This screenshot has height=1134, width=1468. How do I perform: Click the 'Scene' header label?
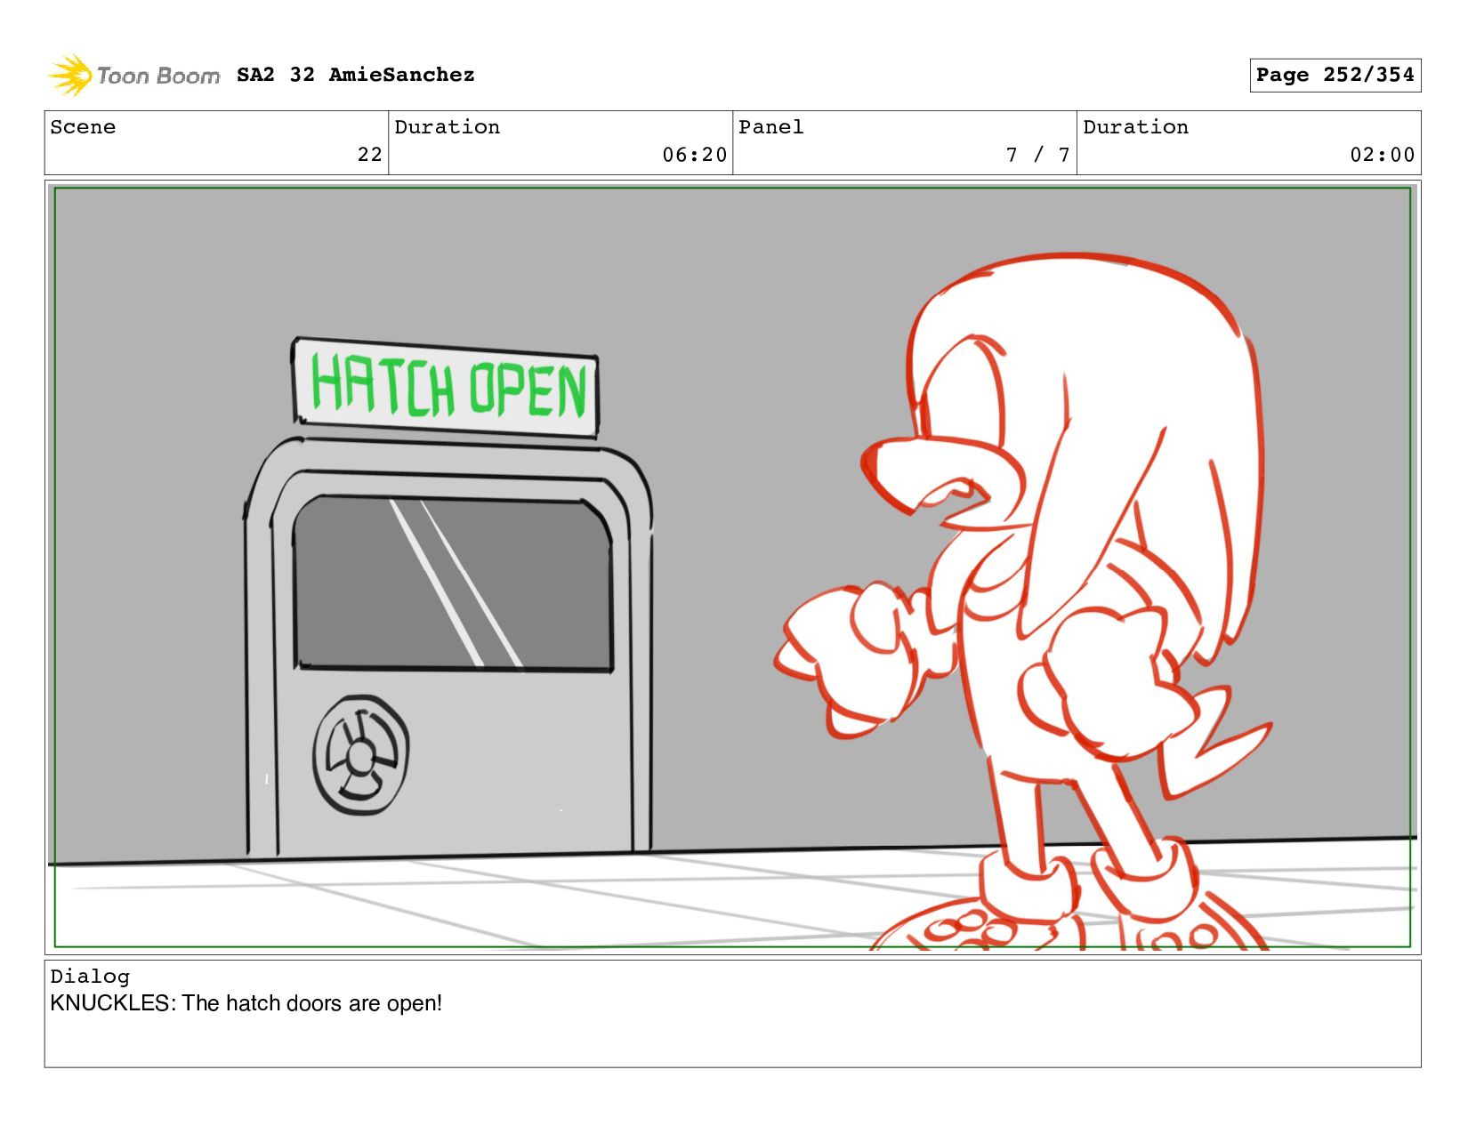(x=83, y=127)
